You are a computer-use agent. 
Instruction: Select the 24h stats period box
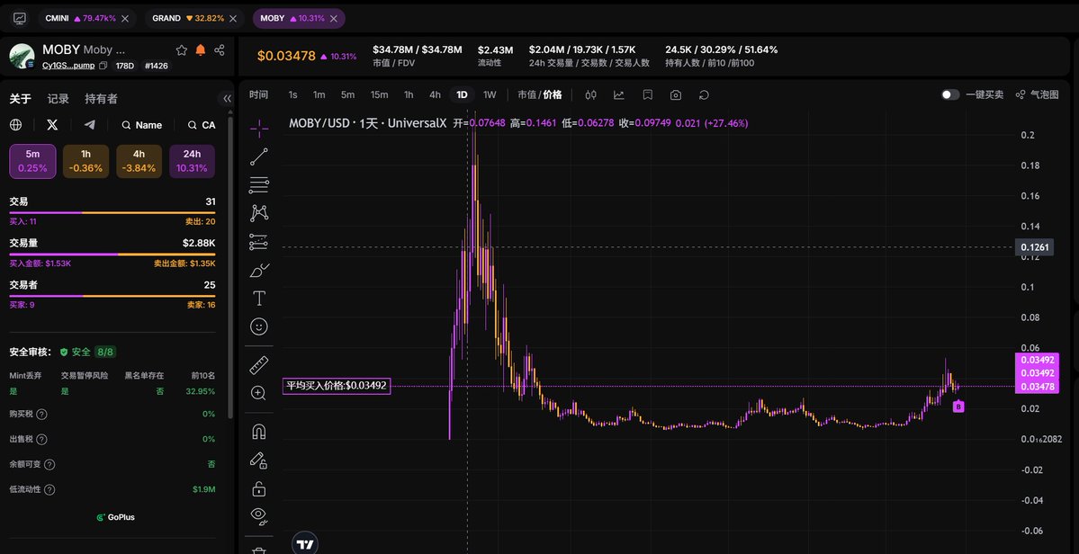pyautogui.click(x=193, y=162)
